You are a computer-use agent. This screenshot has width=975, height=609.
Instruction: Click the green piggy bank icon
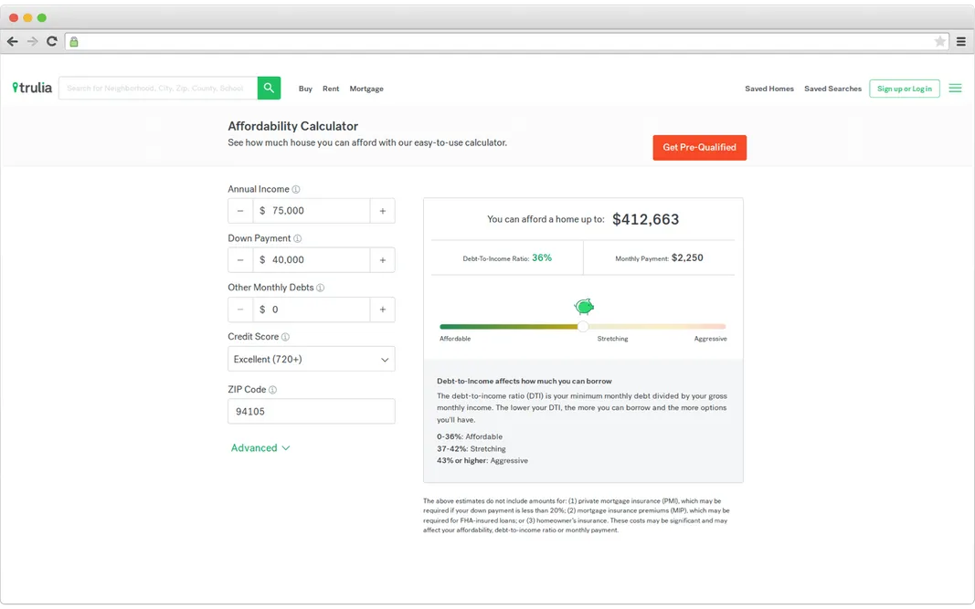[584, 306]
